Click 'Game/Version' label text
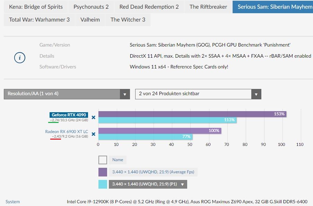This screenshot has width=313, height=206. pos(55,45)
